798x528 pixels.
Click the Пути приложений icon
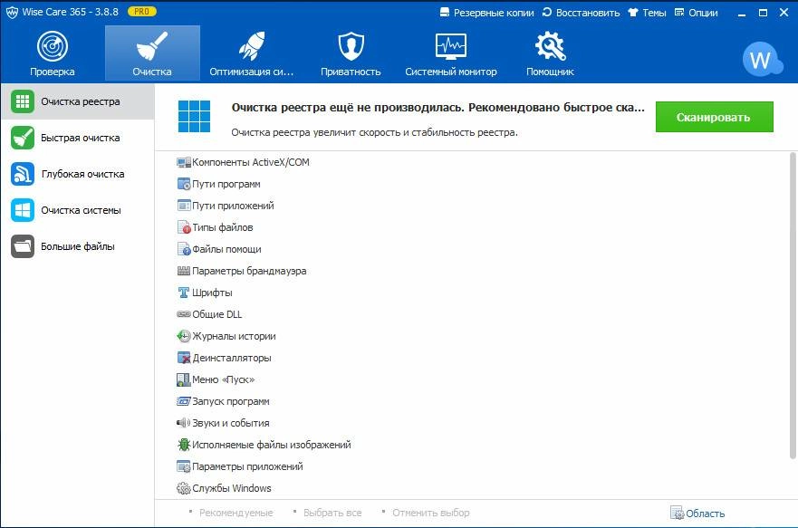pyautogui.click(x=184, y=206)
